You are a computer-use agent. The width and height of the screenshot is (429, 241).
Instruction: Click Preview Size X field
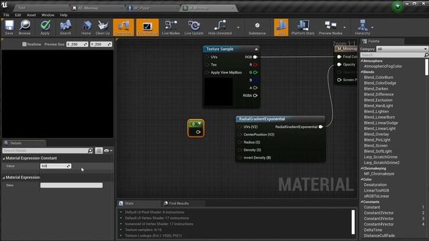pos(77,44)
